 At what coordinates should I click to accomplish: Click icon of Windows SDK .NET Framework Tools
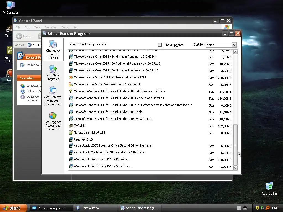tap(70, 91)
